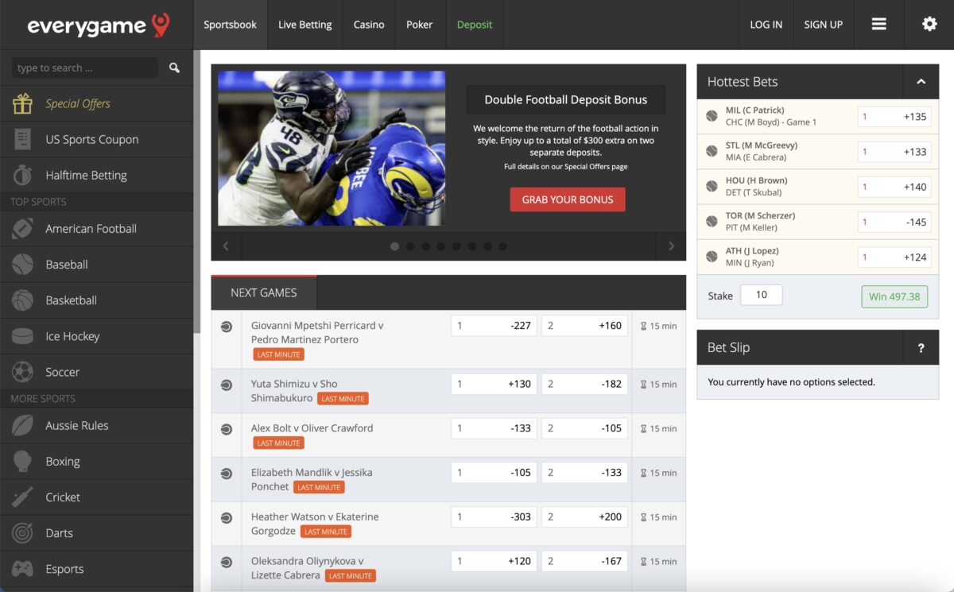Image resolution: width=954 pixels, height=592 pixels.
Task: Click the Baseball sidebar icon
Action: pyautogui.click(x=22, y=265)
